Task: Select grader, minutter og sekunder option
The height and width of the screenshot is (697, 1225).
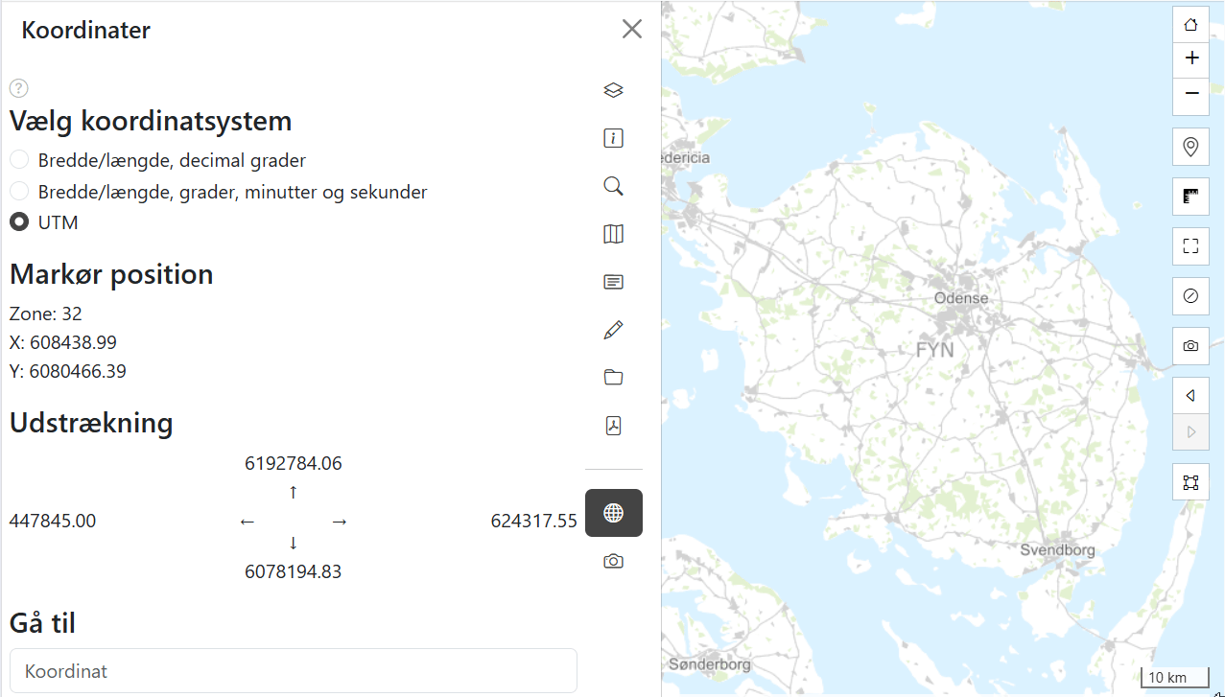Action: pyautogui.click(x=19, y=192)
